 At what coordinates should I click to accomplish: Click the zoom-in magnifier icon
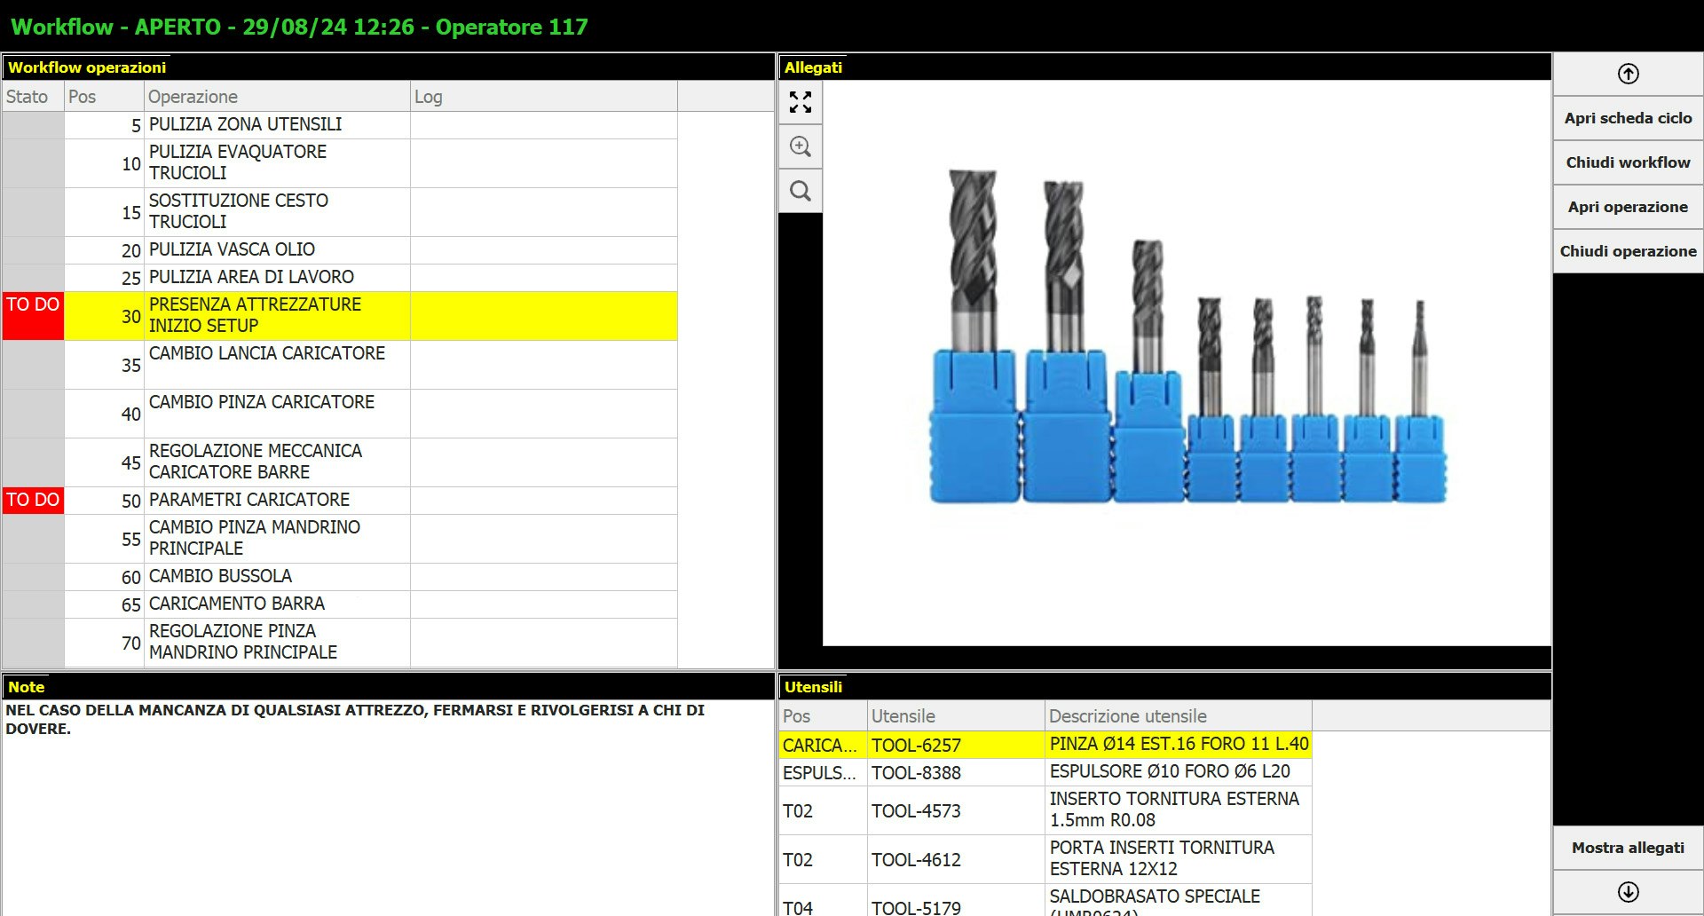(x=801, y=146)
